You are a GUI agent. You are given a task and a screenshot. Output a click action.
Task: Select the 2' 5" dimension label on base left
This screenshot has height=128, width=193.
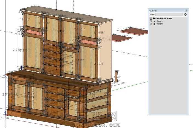5,94
